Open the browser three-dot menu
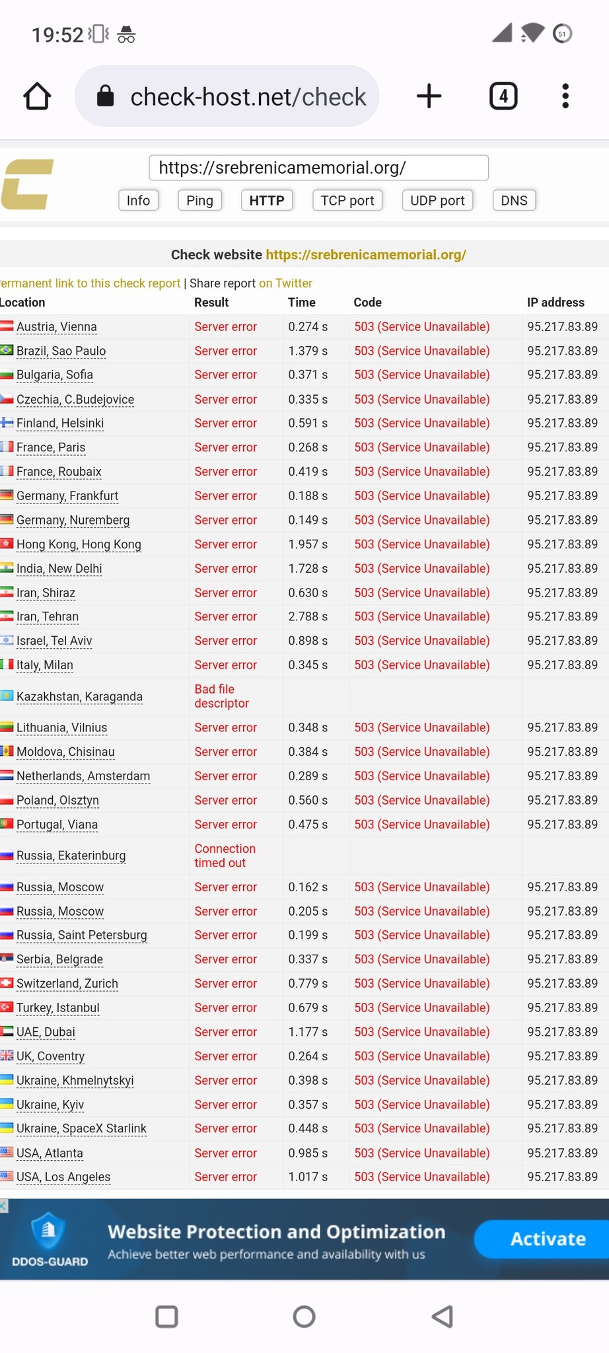 point(565,96)
